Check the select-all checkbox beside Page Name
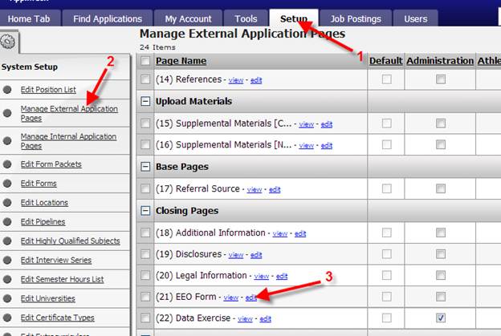The height and width of the screenshot is (336, 501). click(x=145, y=61)
